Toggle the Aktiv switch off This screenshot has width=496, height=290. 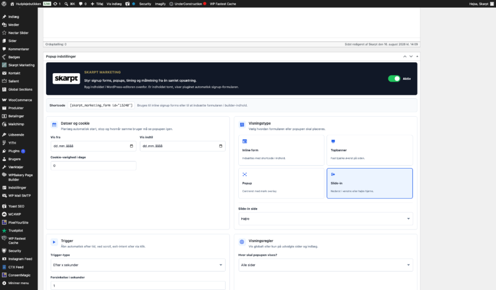pyautogui.click(x=394, y=78)
